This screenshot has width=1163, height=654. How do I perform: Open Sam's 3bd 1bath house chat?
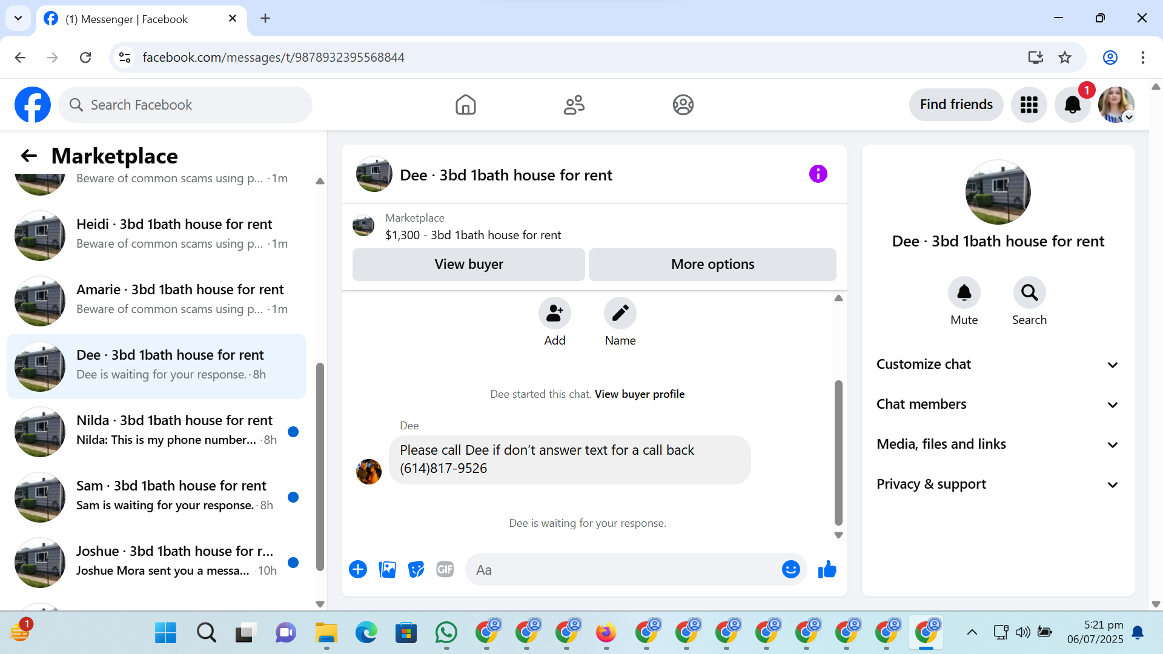[x=156, y=497]
